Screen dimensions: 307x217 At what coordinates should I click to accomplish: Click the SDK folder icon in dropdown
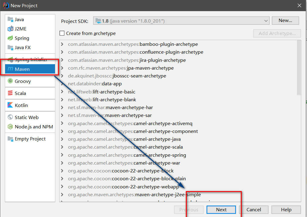tap(98, 21)
